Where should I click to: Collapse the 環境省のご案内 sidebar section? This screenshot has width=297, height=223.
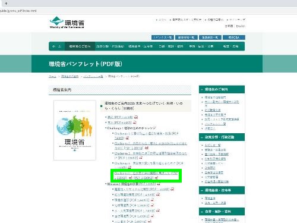point(202,89)
